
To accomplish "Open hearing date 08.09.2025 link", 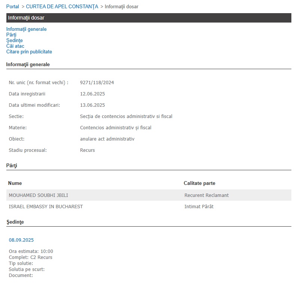I will click(x=21, y=240).
